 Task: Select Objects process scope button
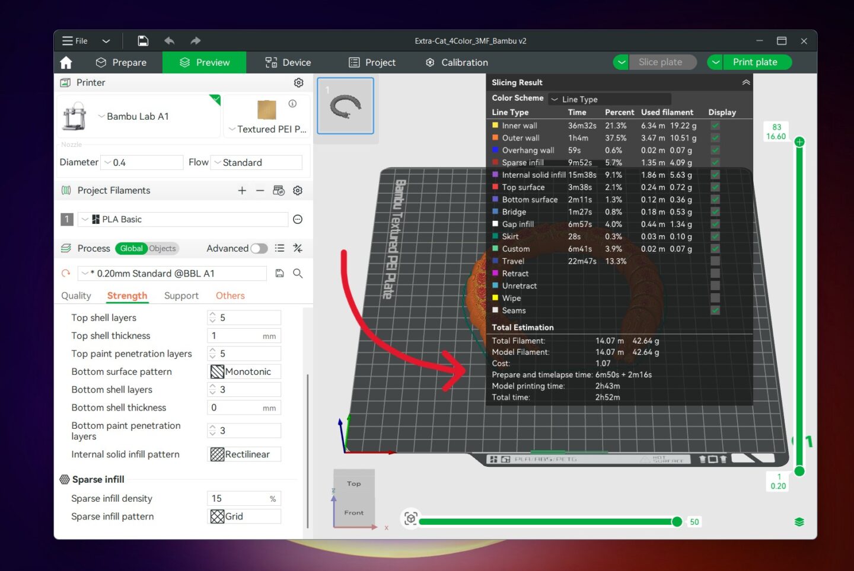pos(162,248)
